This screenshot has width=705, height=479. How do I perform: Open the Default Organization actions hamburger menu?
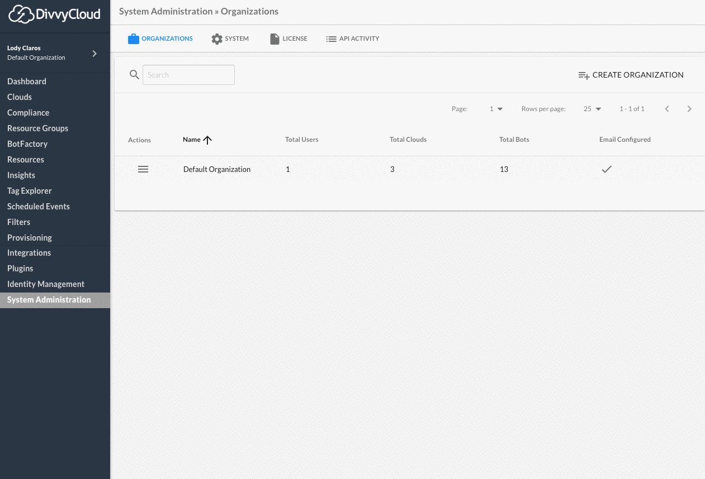[x=143, y=169]
